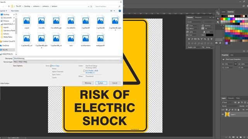Toggle Small Caps in Character panel
This screenshot has width=248, height=139.
point(198,39)
